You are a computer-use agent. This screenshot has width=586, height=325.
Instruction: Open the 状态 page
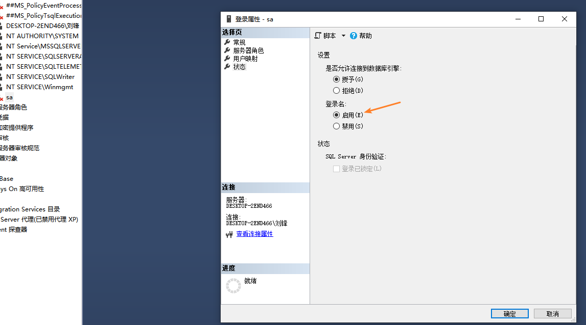click(238, 67)
